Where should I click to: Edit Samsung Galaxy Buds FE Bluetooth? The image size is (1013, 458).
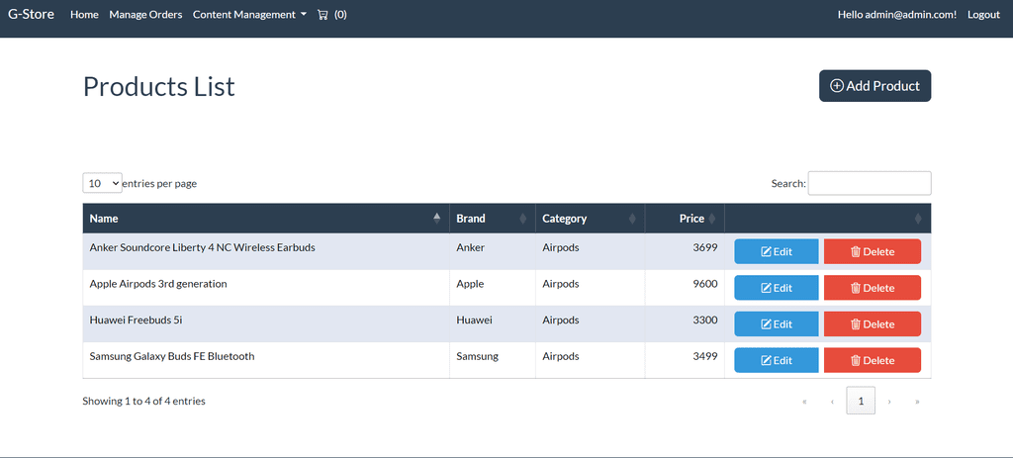click(x=776, y=360)
